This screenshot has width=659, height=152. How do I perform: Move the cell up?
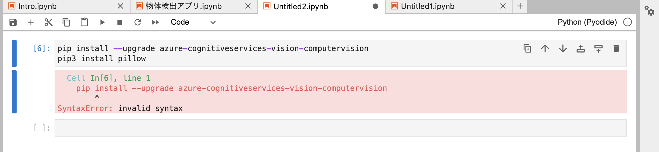click(545, 48)
